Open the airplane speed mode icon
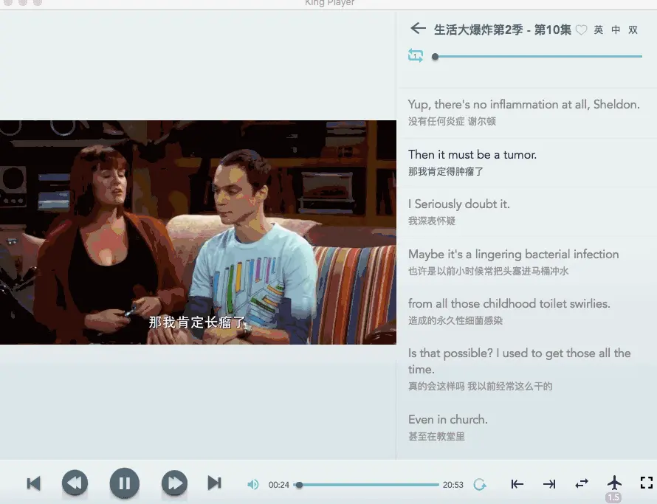This screenshot has height=504, width=657. coord(614,483)
